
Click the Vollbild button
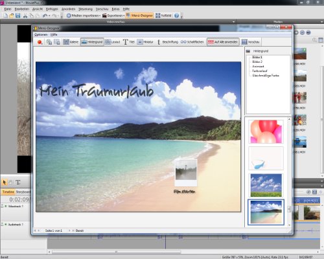(x=163, y=16)
